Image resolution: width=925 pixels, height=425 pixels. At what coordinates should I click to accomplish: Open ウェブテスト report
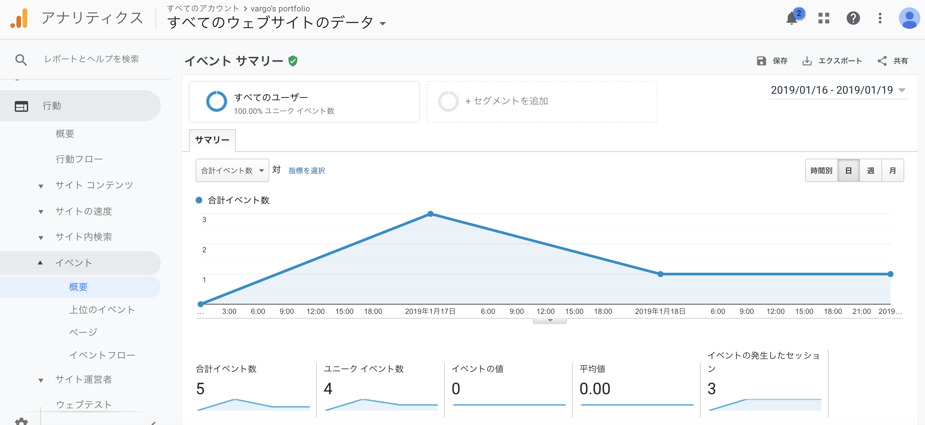[84, 405]
